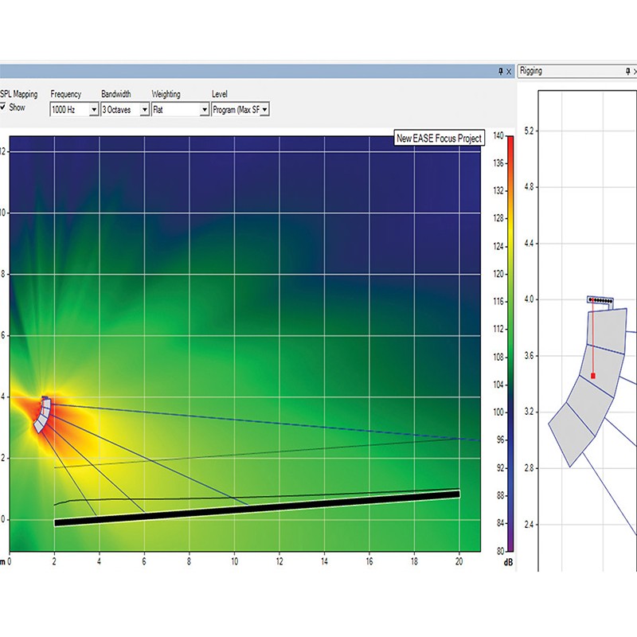Select the rigging frame with pick points
Viewport: 637px width, 637px height.
point(600,301)
